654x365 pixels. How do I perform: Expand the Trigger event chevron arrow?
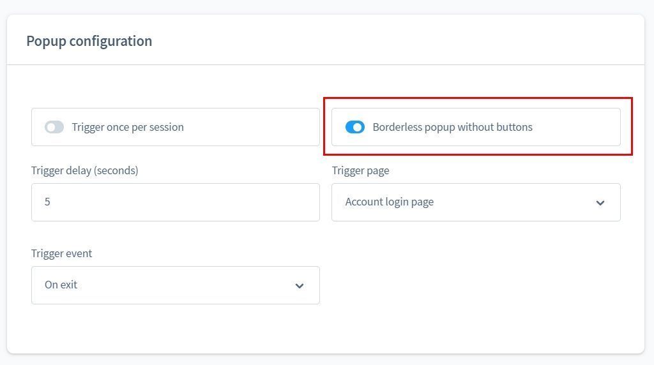(x=300, y=286)
